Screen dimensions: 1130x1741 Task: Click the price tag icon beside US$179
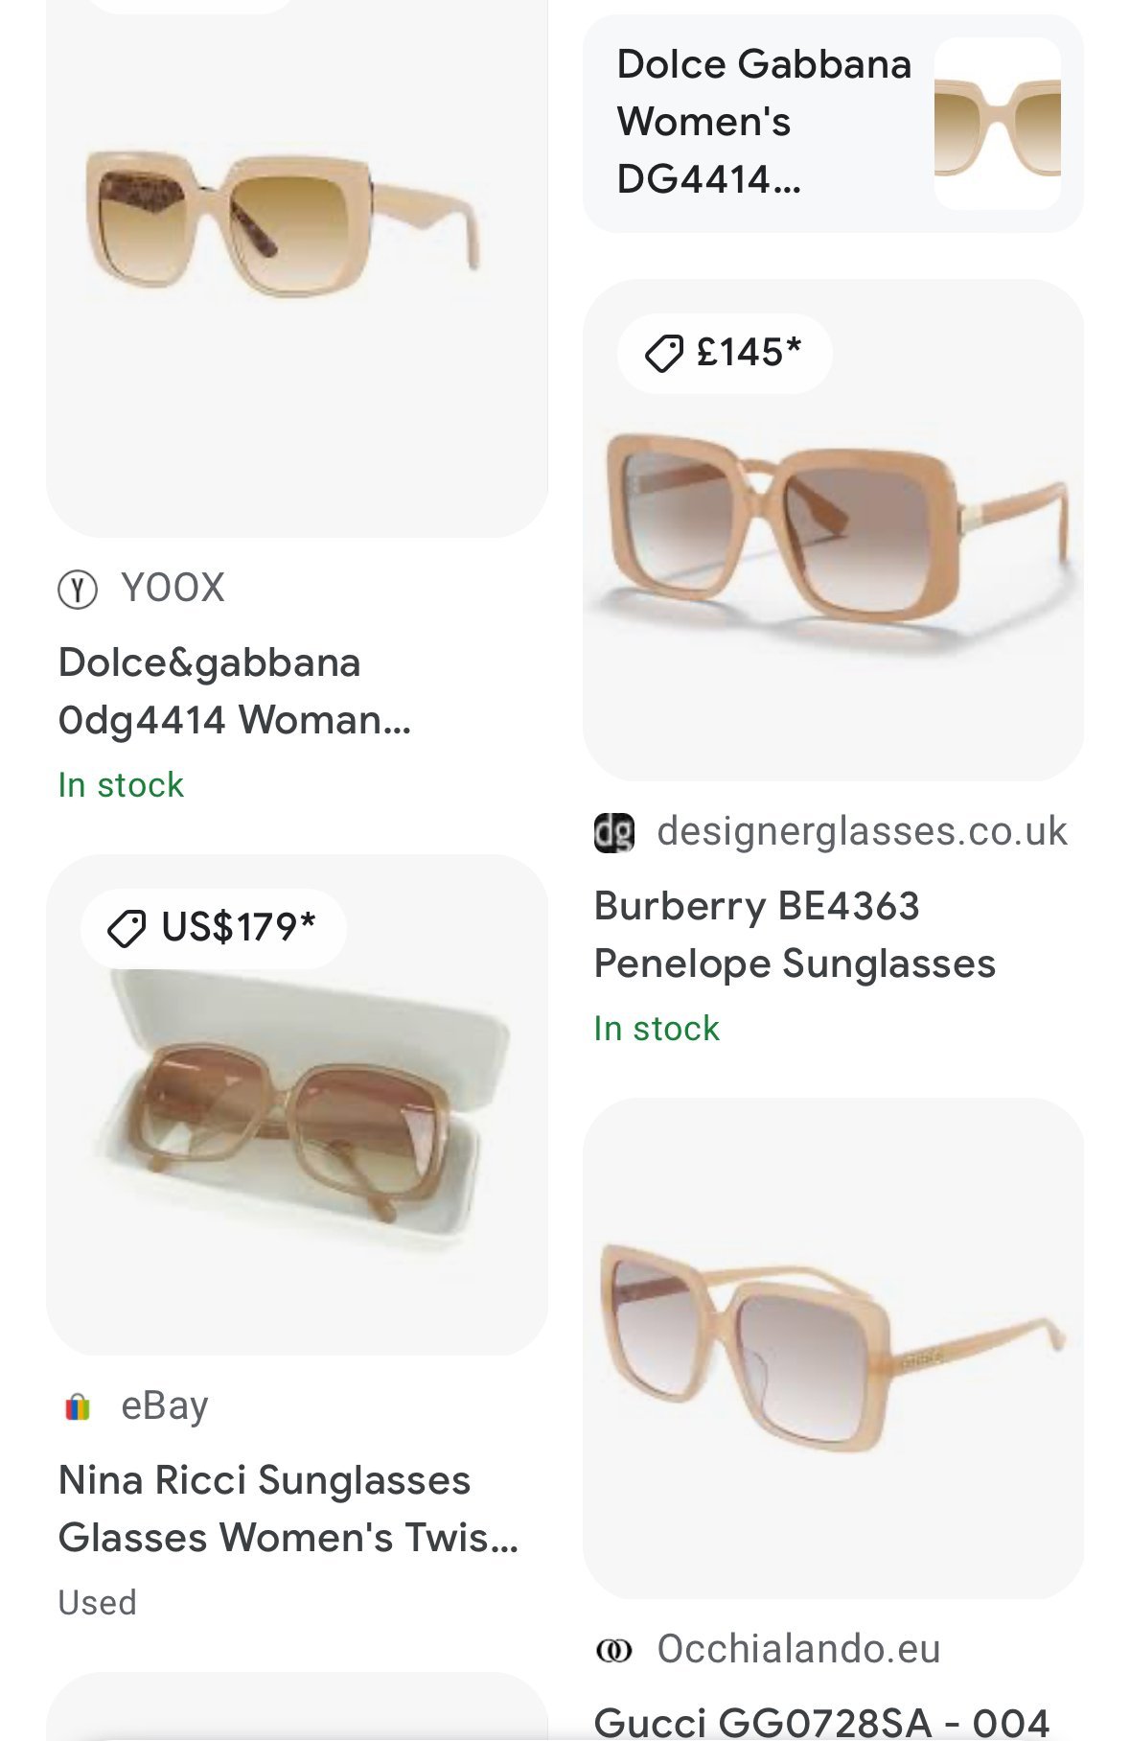(x=127, y=928)
